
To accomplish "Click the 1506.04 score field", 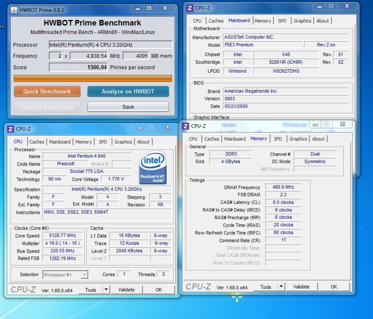I will click(78, 67).
